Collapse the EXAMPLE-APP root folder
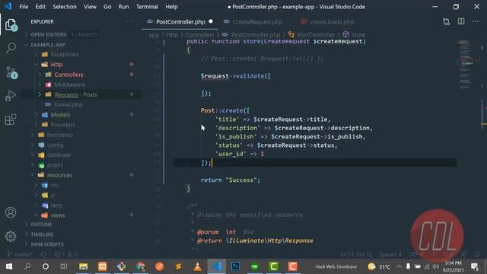This screenshot has height=274, width=487. point(48,45)
